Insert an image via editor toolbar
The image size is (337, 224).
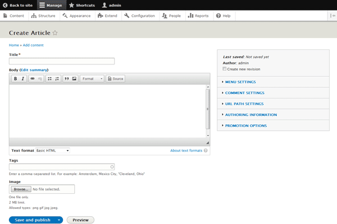(x=74, y=79)
